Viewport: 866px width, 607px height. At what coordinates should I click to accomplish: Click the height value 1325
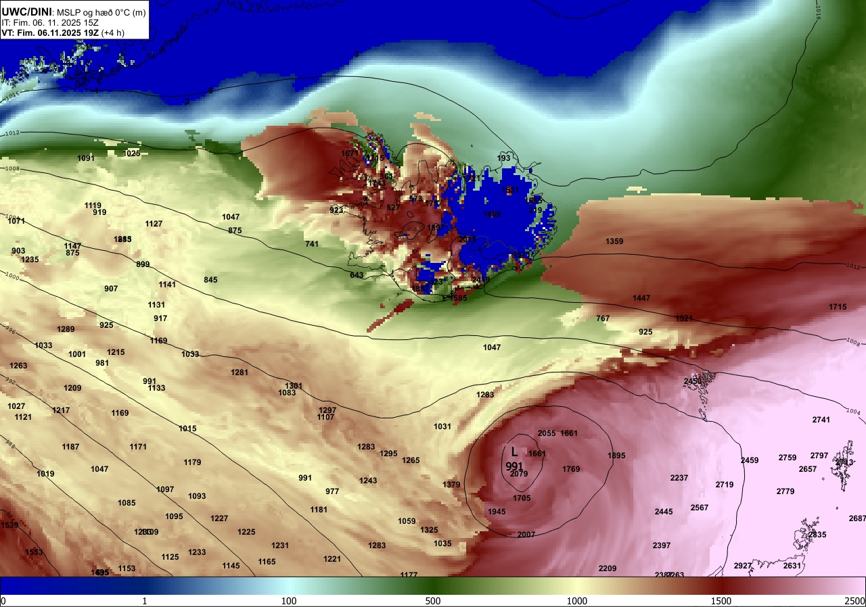pyautogui.click(x=429, y=530)
